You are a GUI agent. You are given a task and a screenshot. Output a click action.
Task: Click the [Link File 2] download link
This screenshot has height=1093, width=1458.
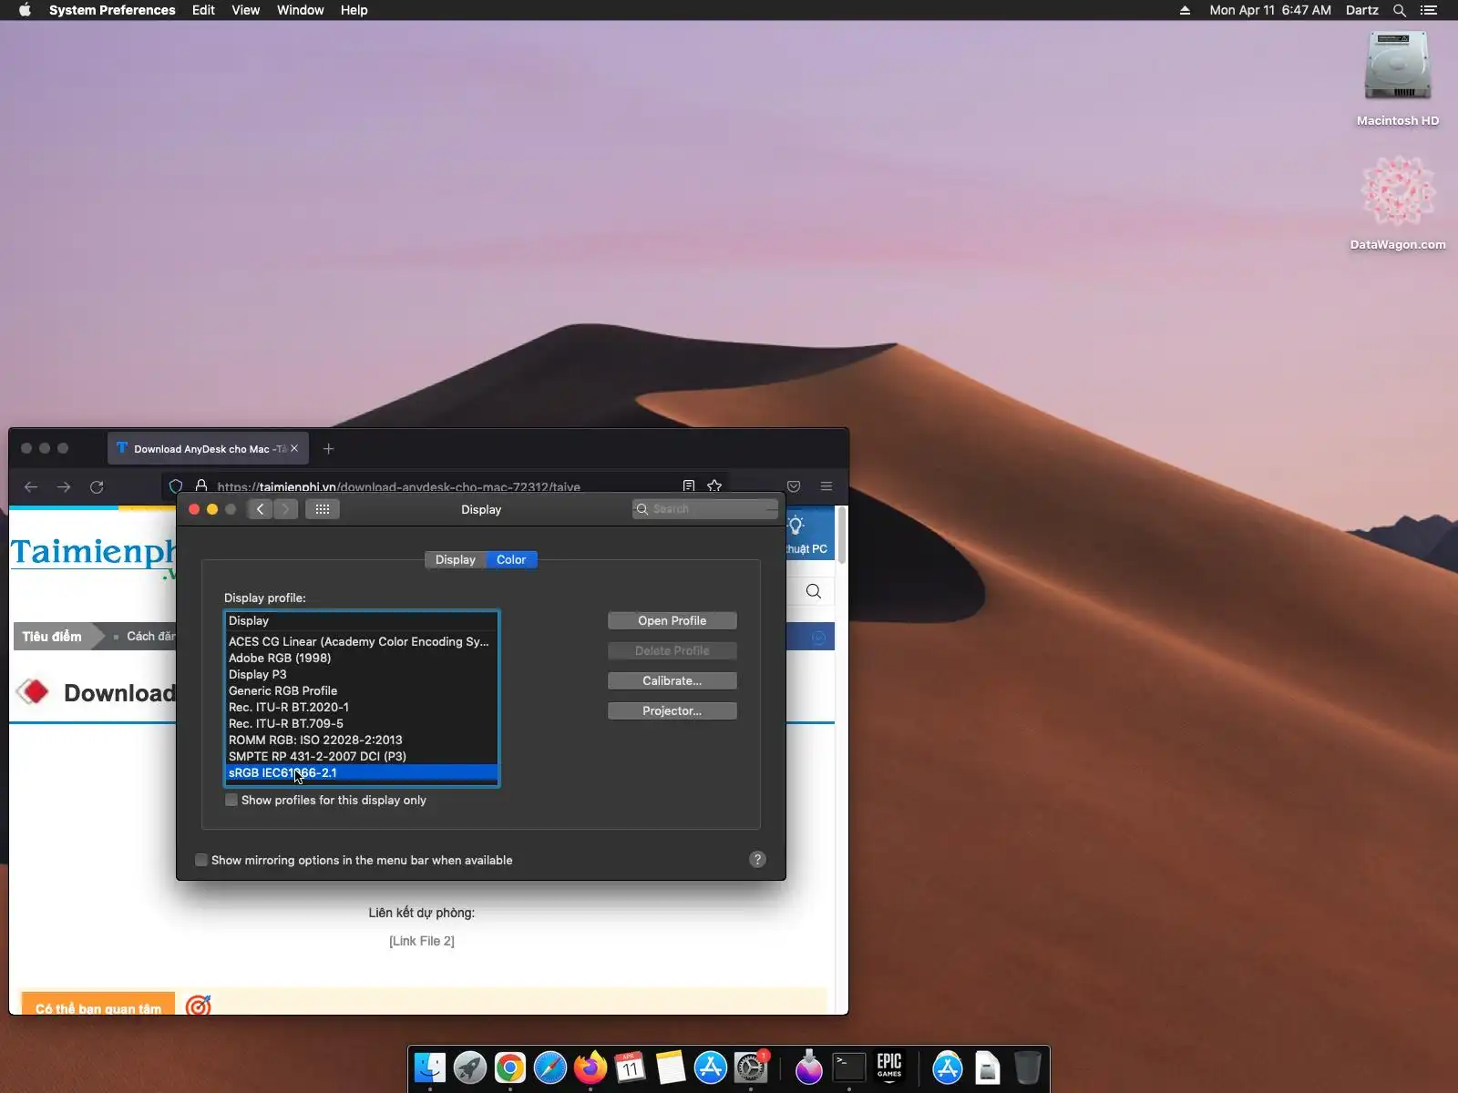pyautogui.click(x=422, y=941)
